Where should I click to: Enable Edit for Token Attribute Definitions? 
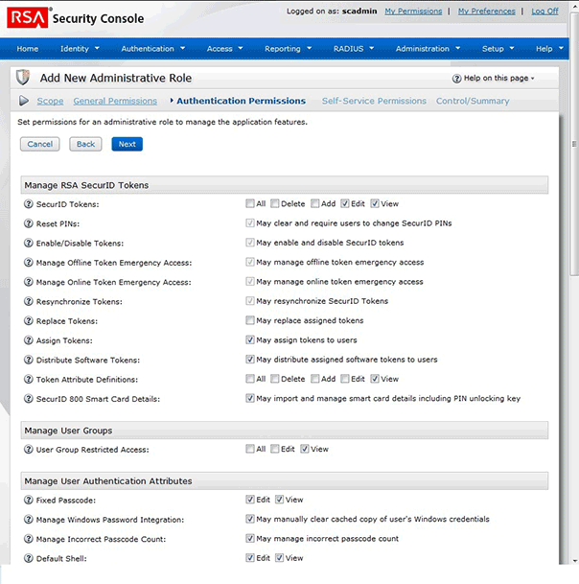pos(345,379)
